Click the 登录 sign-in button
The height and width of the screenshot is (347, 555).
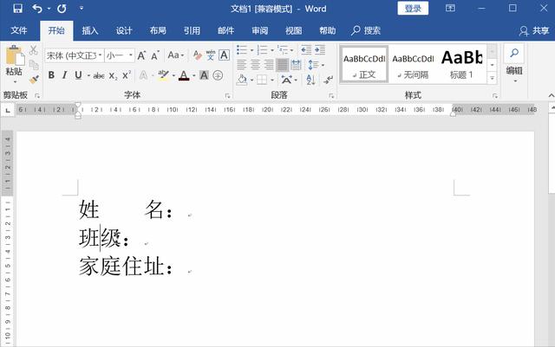coord(413,8)
